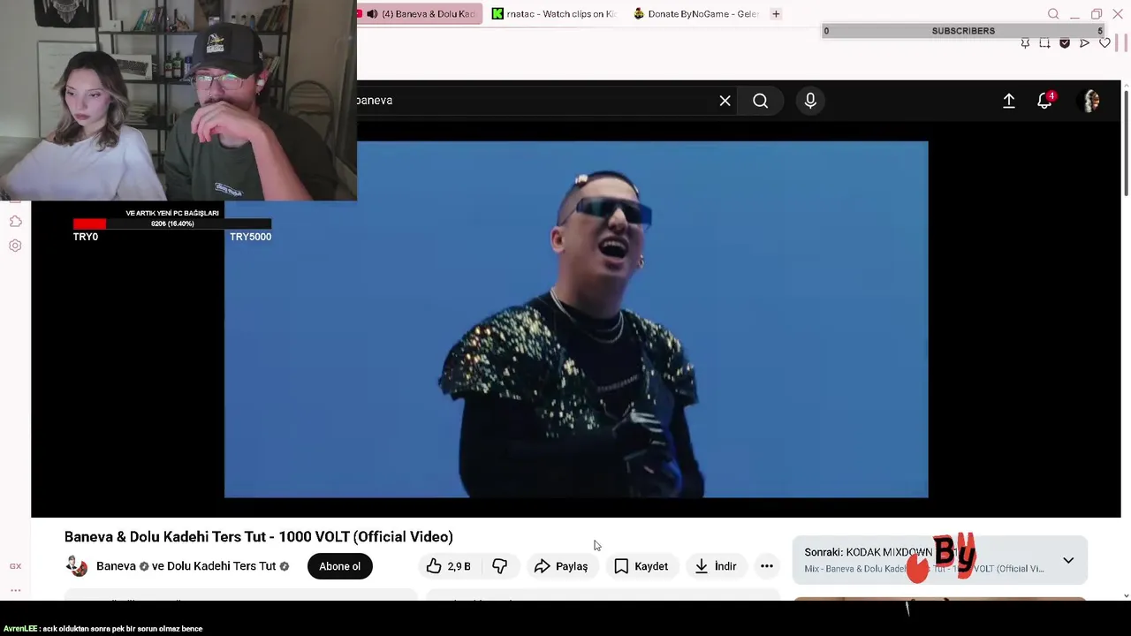1131x636 pixels.
Task: Open sidebar settings gear icon
Action: coord(15,246)
